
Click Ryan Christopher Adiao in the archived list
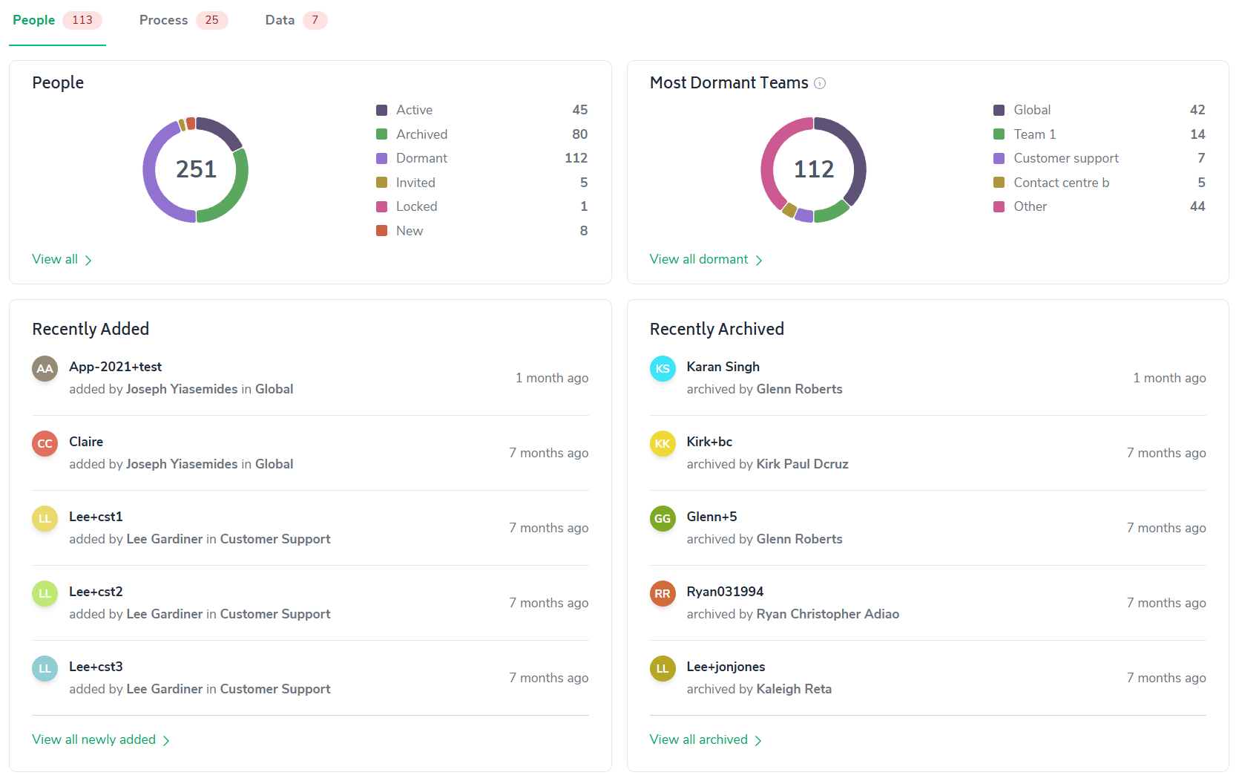[827, 614]
